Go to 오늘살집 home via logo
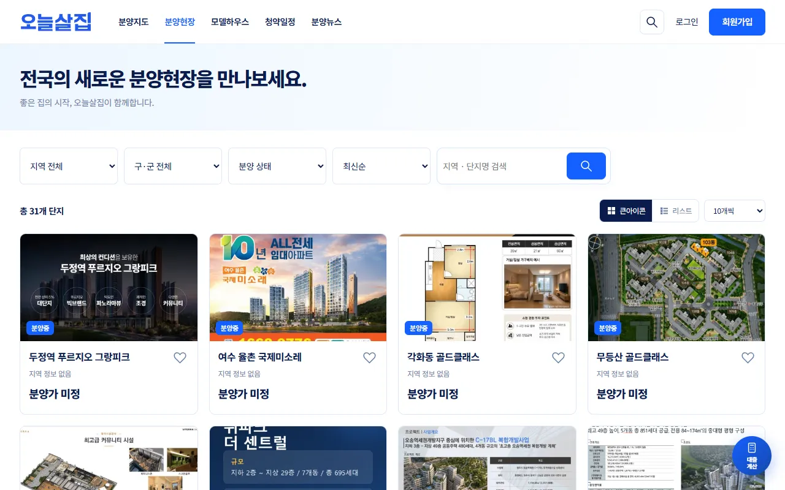Viewport: 785px width, 490px height. point(56,22)
